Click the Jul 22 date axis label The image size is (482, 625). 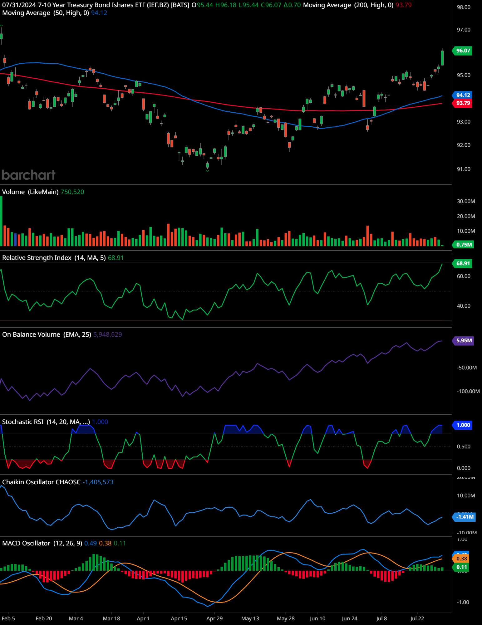(x=417, y=618)
